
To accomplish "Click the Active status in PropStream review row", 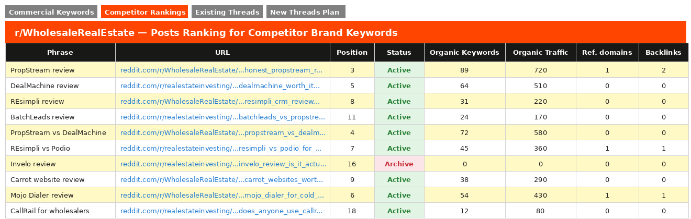I will tap(399, 70).
